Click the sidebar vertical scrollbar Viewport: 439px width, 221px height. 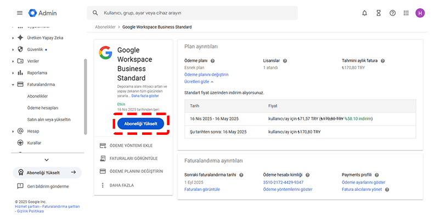click(x=86, y=97)
